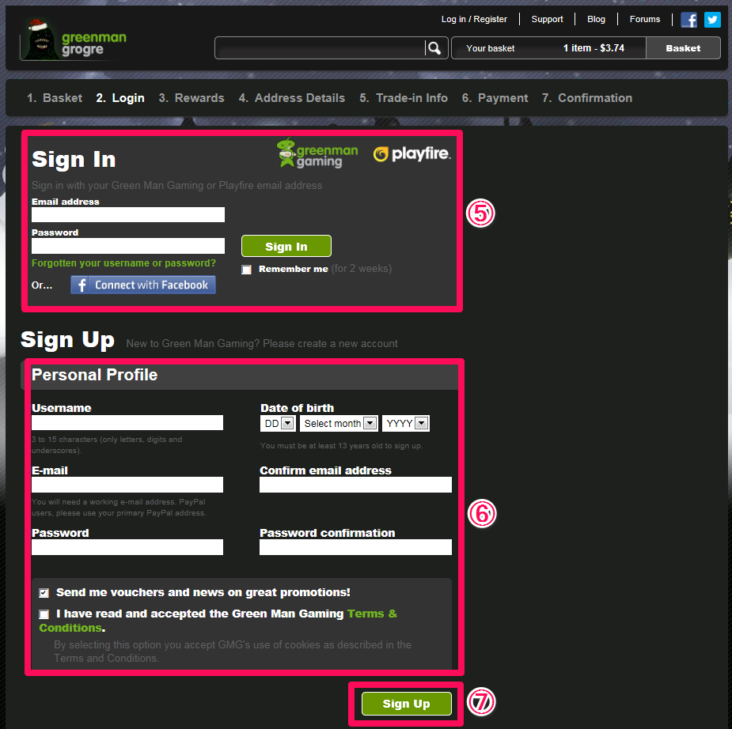The width and height of the screenshot is (732, 729).
Task: Focus the Sign In Email address field
Action: coord(128,214)
